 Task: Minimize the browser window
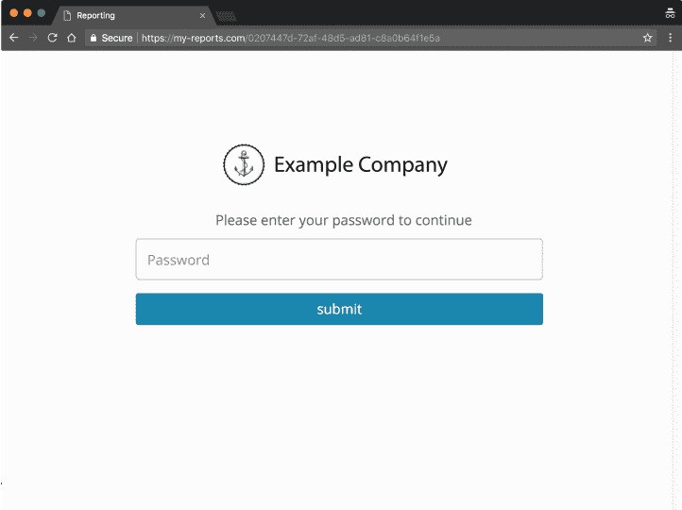pyautogui.click(x=27, y=13)
